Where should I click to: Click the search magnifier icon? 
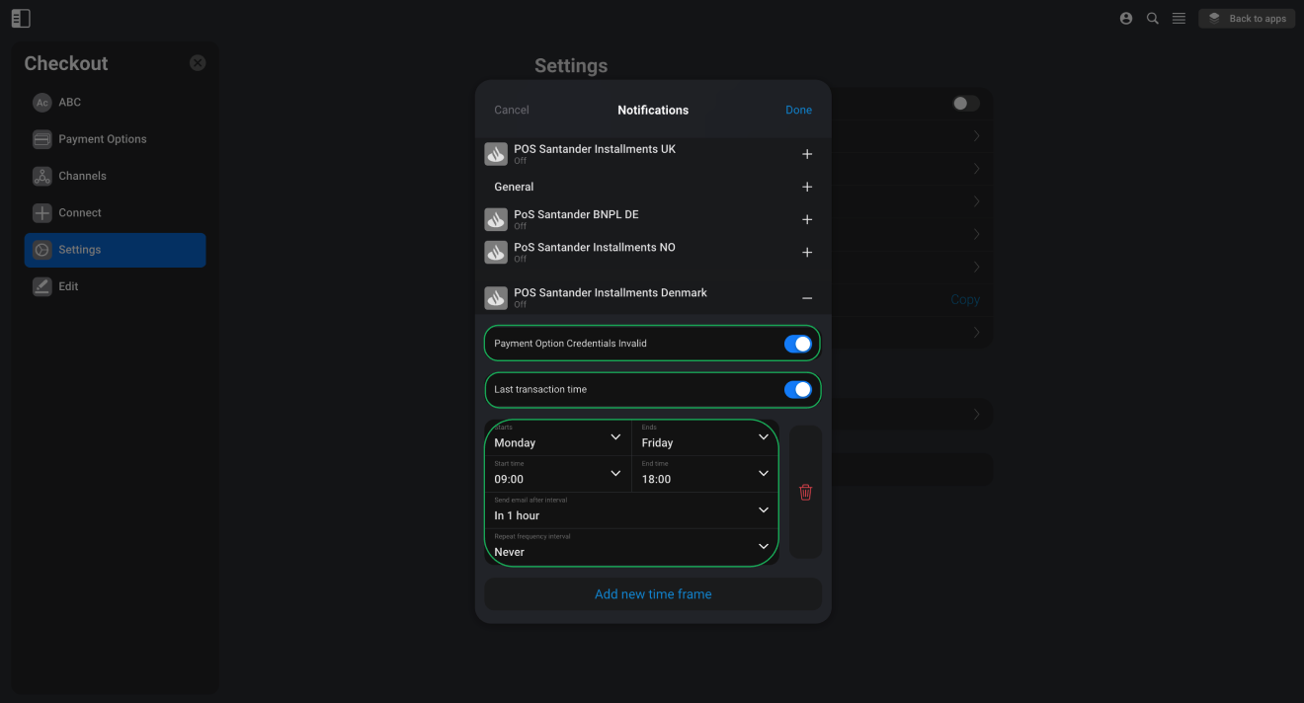tap(1153, 19)
